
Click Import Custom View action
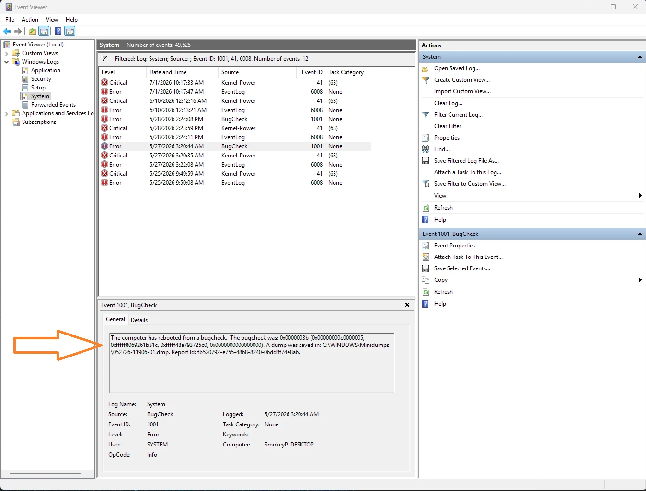[462, 91]
